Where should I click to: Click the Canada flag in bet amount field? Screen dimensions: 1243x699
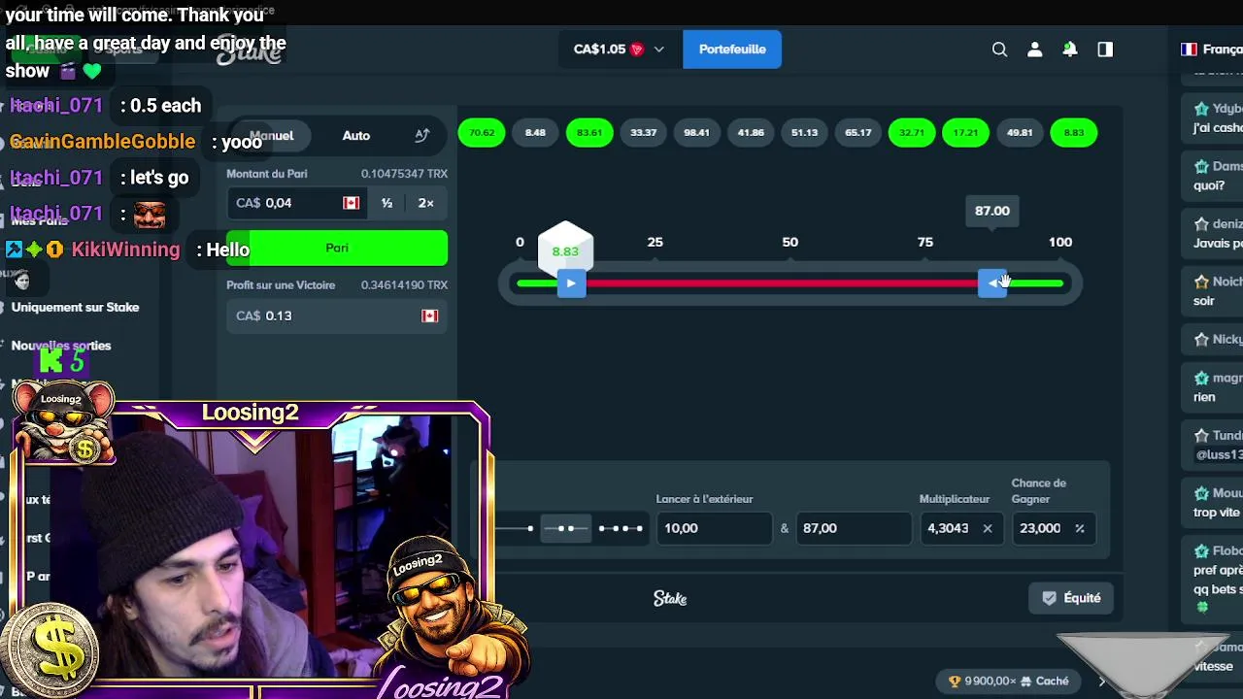pos(351,203)
